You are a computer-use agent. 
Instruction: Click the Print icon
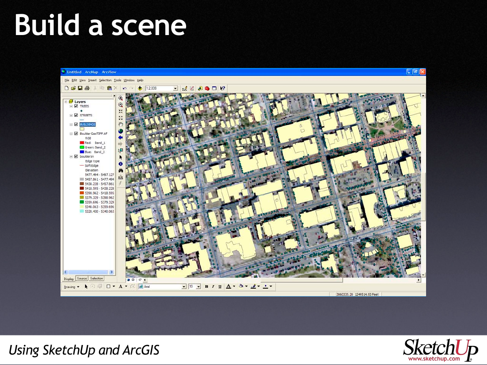87,88
